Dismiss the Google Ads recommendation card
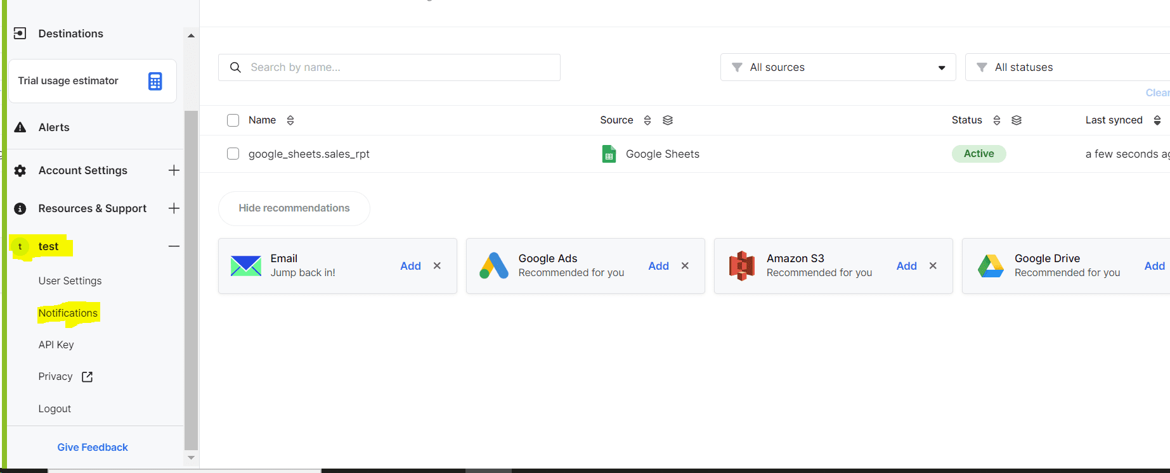This screenshot has width=1170, height=473. click(x=685, y=266)
